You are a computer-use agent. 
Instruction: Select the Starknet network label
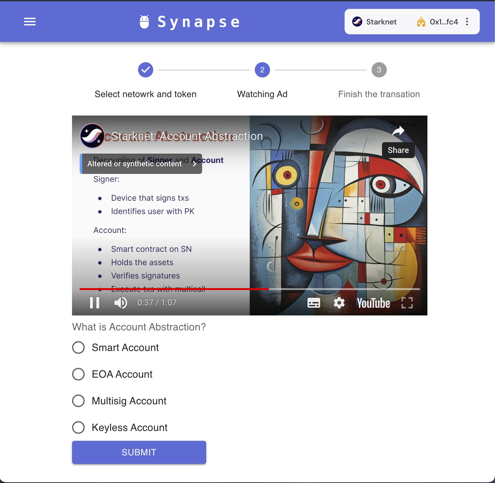pos(381,22)
